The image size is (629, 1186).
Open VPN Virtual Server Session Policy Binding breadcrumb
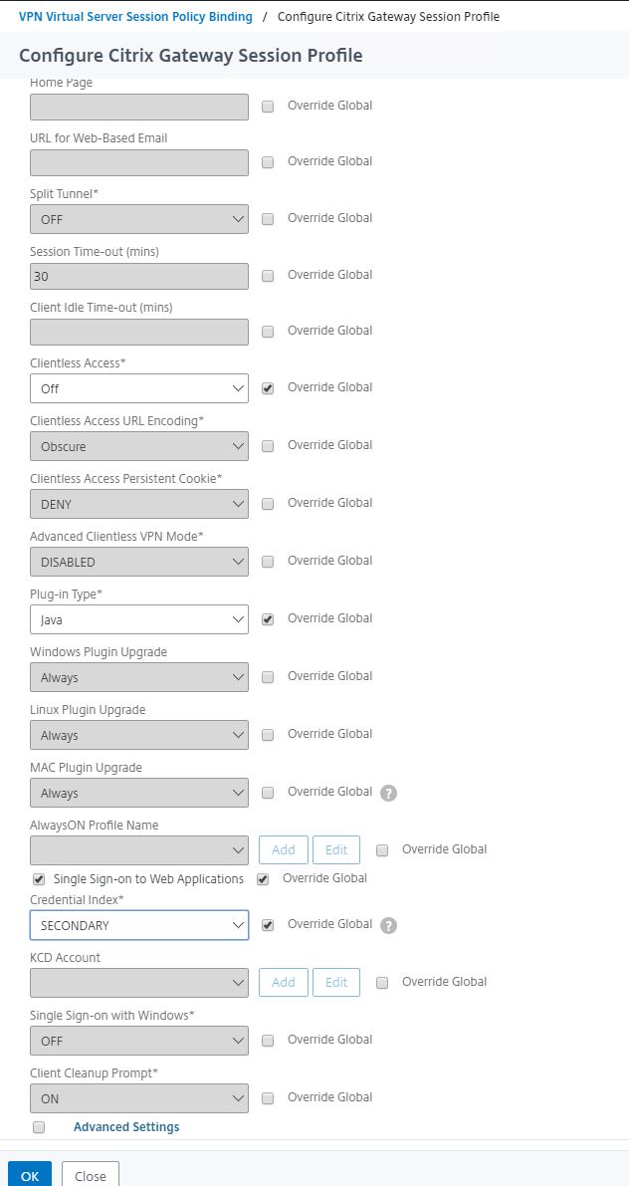click(135, 16)
